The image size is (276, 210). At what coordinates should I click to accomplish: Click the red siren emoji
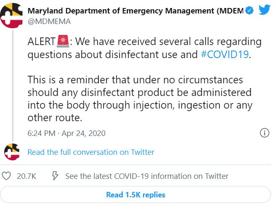point(63,41)
